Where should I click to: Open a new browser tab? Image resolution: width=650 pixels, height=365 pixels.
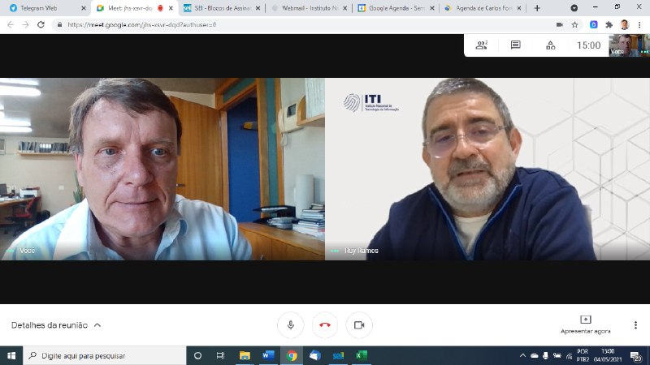537,8
